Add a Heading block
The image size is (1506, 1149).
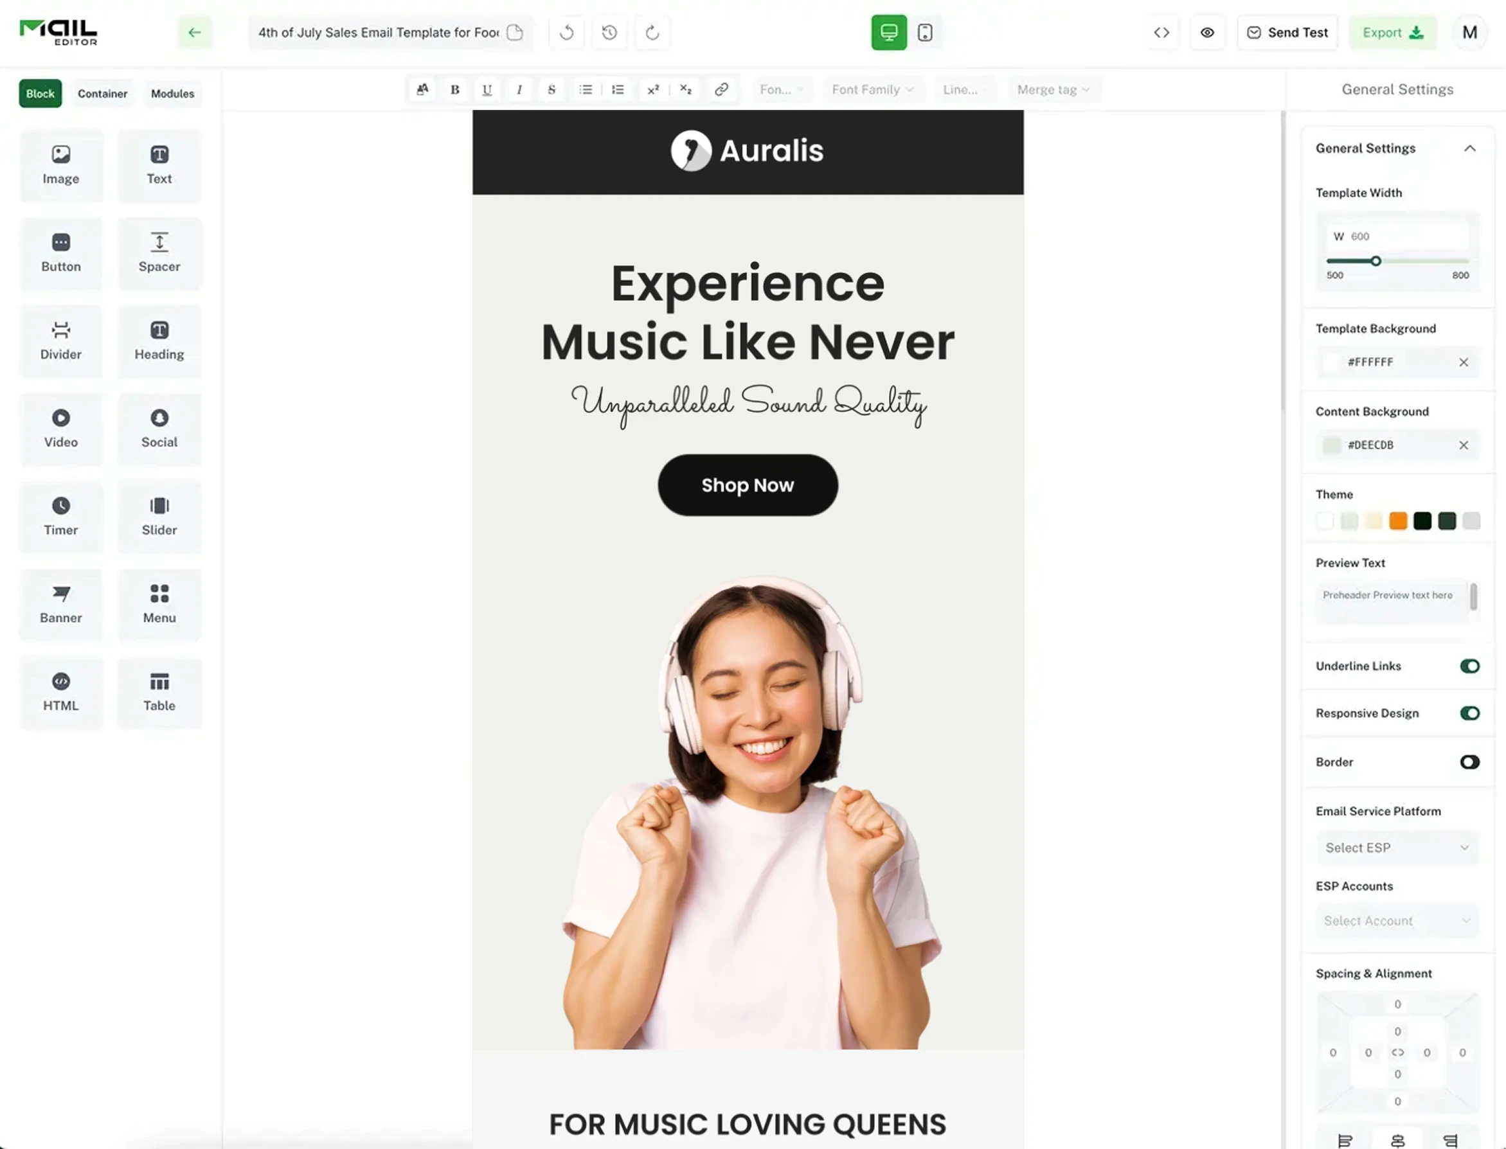coord(159,341)
